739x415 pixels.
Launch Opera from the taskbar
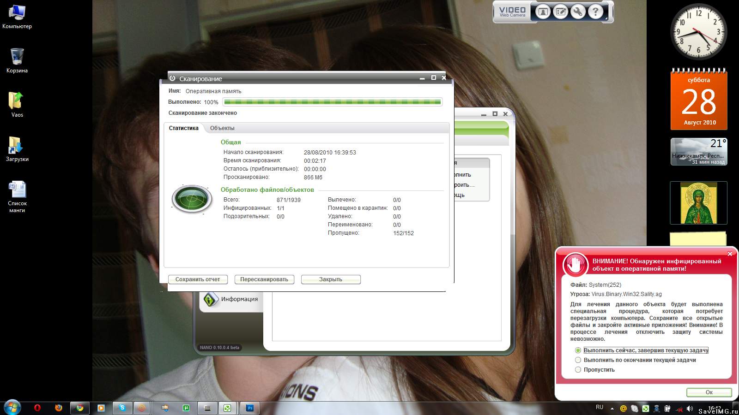[37, 408]
